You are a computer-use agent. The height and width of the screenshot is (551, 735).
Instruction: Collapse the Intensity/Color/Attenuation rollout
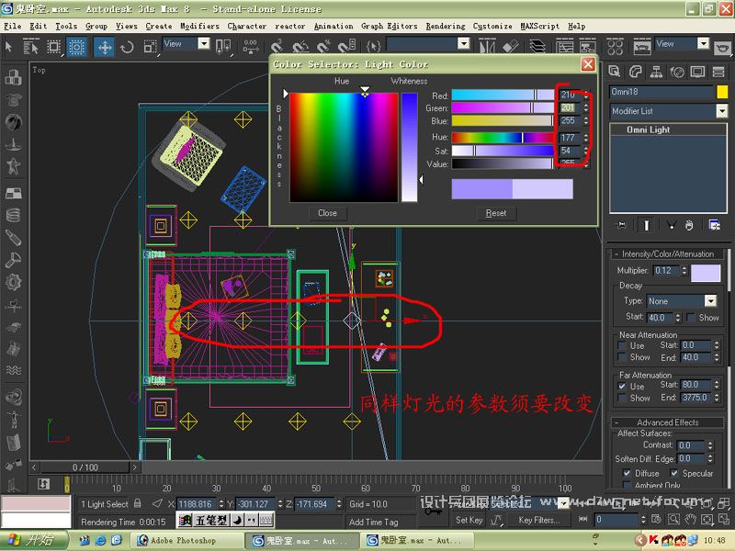(x=668, y=253)
